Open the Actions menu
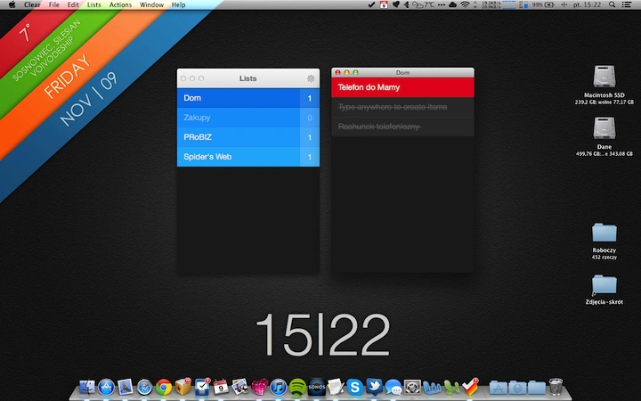The width and height of the screenshot is (641, 401). [120, 5]
